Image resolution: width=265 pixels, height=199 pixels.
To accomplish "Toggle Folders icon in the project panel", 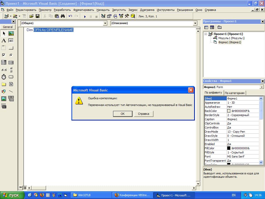I will coord(219,27).
